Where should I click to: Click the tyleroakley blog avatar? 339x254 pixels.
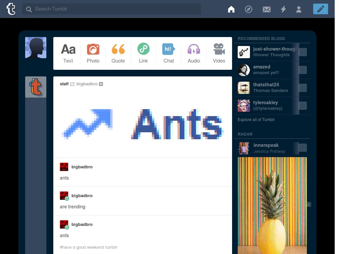pyautogui.click(x=244, y=106)
